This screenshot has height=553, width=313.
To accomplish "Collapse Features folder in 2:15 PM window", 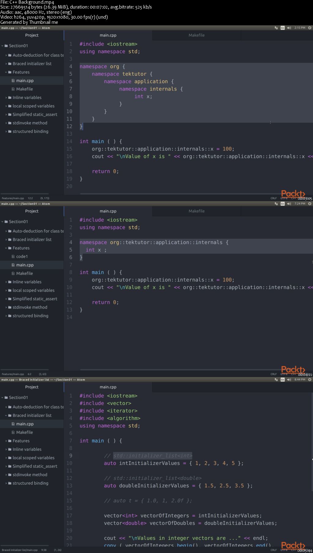I will coord(6,72).
